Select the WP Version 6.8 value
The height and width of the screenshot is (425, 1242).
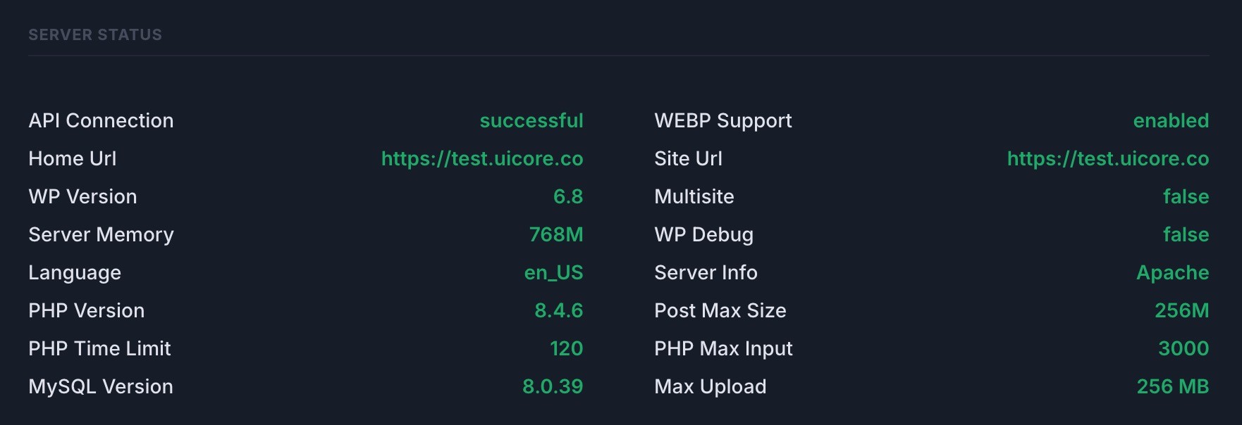point(568,196)
